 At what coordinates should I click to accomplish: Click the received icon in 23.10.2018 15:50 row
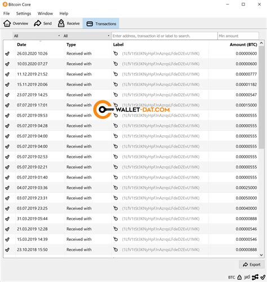115,250
